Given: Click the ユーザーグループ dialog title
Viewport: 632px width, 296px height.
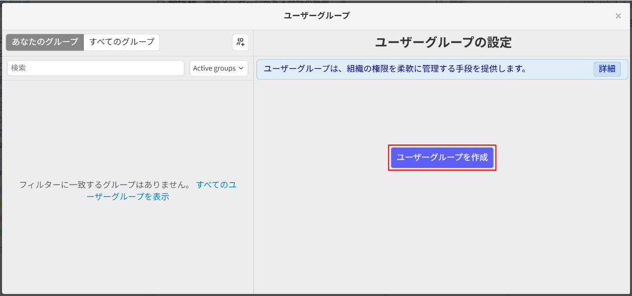Looking at the screenshot, I should click(x=317, y=16).
